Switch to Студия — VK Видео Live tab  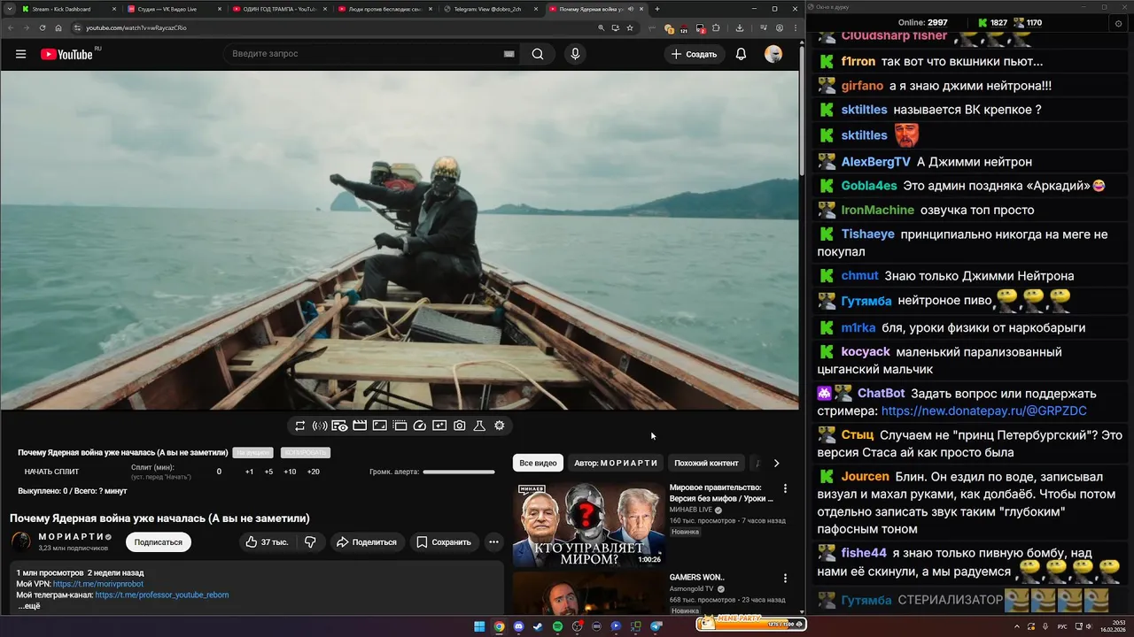click(174, 9)
